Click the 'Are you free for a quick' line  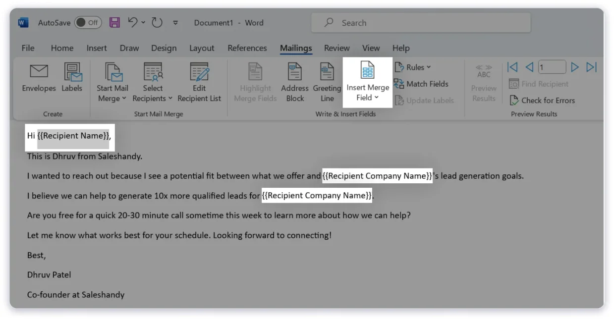[x=219, y=215]
